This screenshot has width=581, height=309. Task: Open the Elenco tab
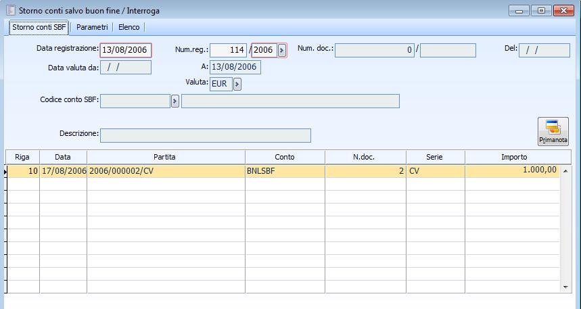coord(129,28)
